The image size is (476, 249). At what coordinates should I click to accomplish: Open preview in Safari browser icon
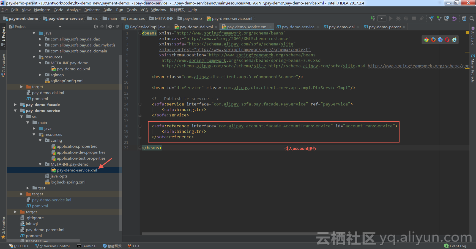[440, 40]
